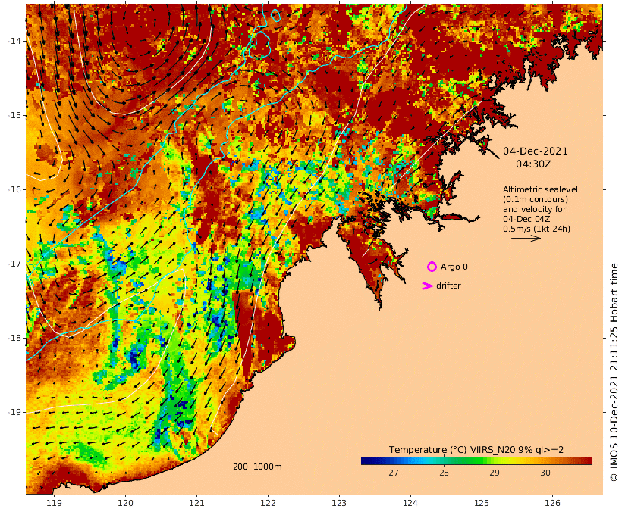Click the longitude axis label '119'
622x515 pixels.
(55, 503)
